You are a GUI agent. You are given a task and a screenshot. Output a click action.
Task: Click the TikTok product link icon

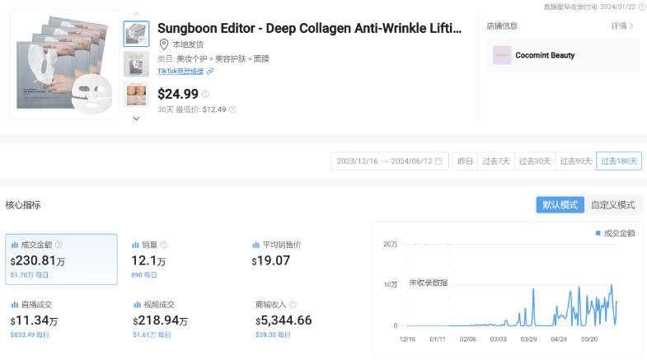(x=211, y=72)
